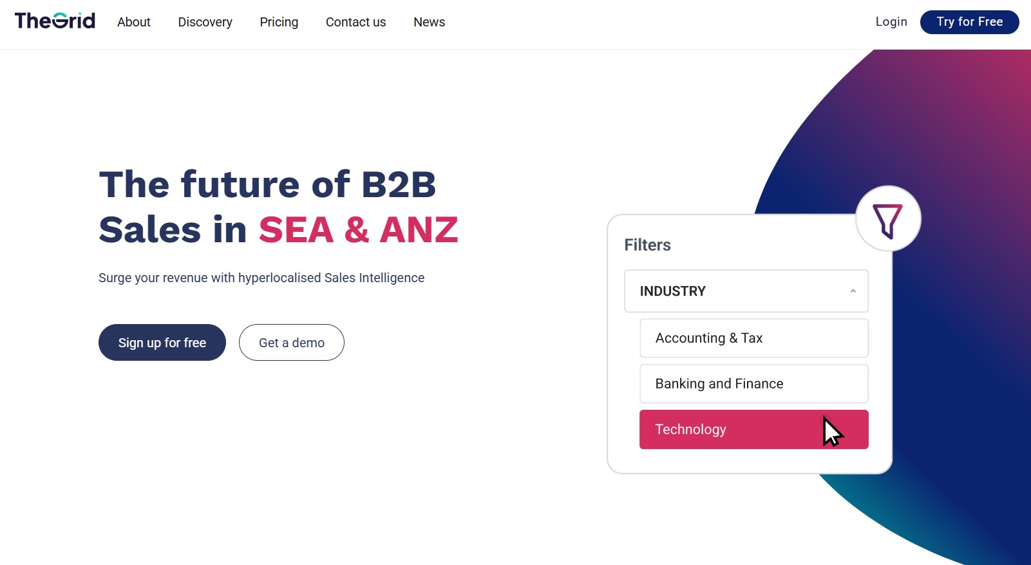Go to the Discovery page
The width and height of the screenshot is (1031, 565).
tap(205, 22)
